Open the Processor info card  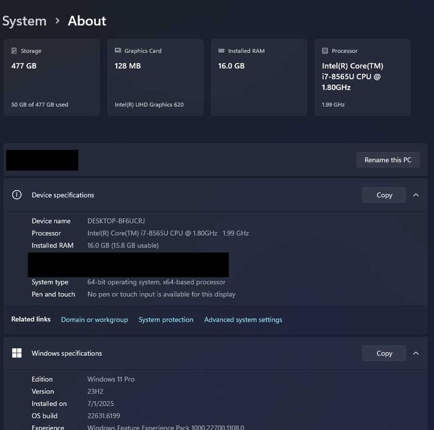[363, 77]
